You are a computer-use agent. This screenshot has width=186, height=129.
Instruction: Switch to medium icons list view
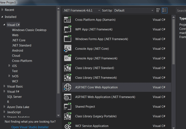165,10
